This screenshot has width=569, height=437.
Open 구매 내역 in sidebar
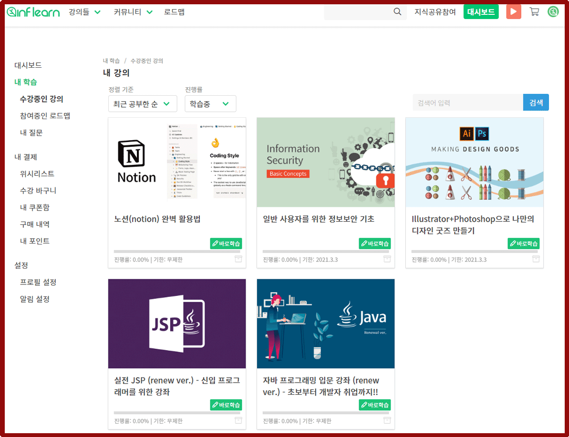(x=34, y=224)
